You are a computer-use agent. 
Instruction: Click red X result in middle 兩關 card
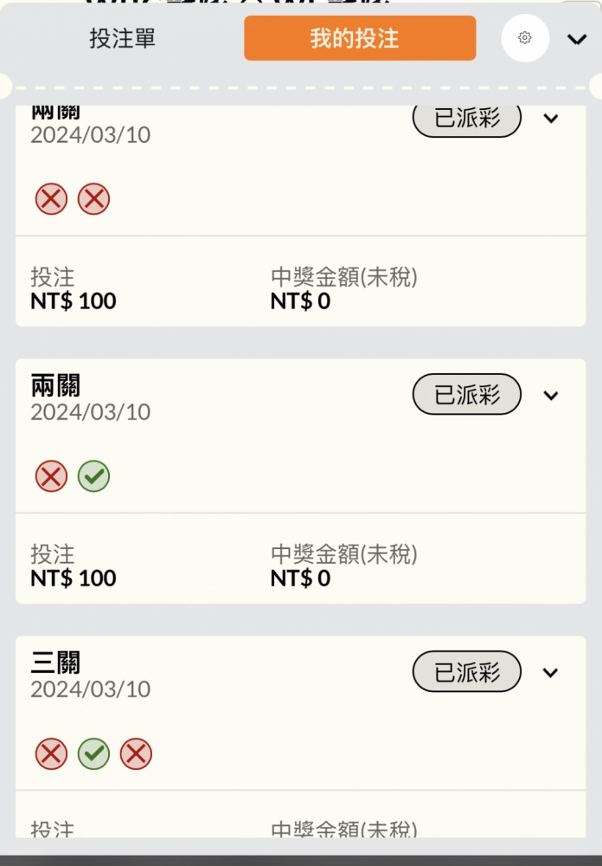(51, 476)
